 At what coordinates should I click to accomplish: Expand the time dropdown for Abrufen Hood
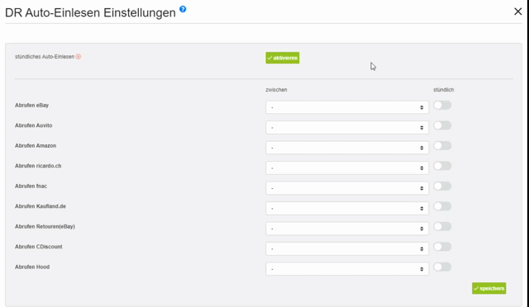347,269
